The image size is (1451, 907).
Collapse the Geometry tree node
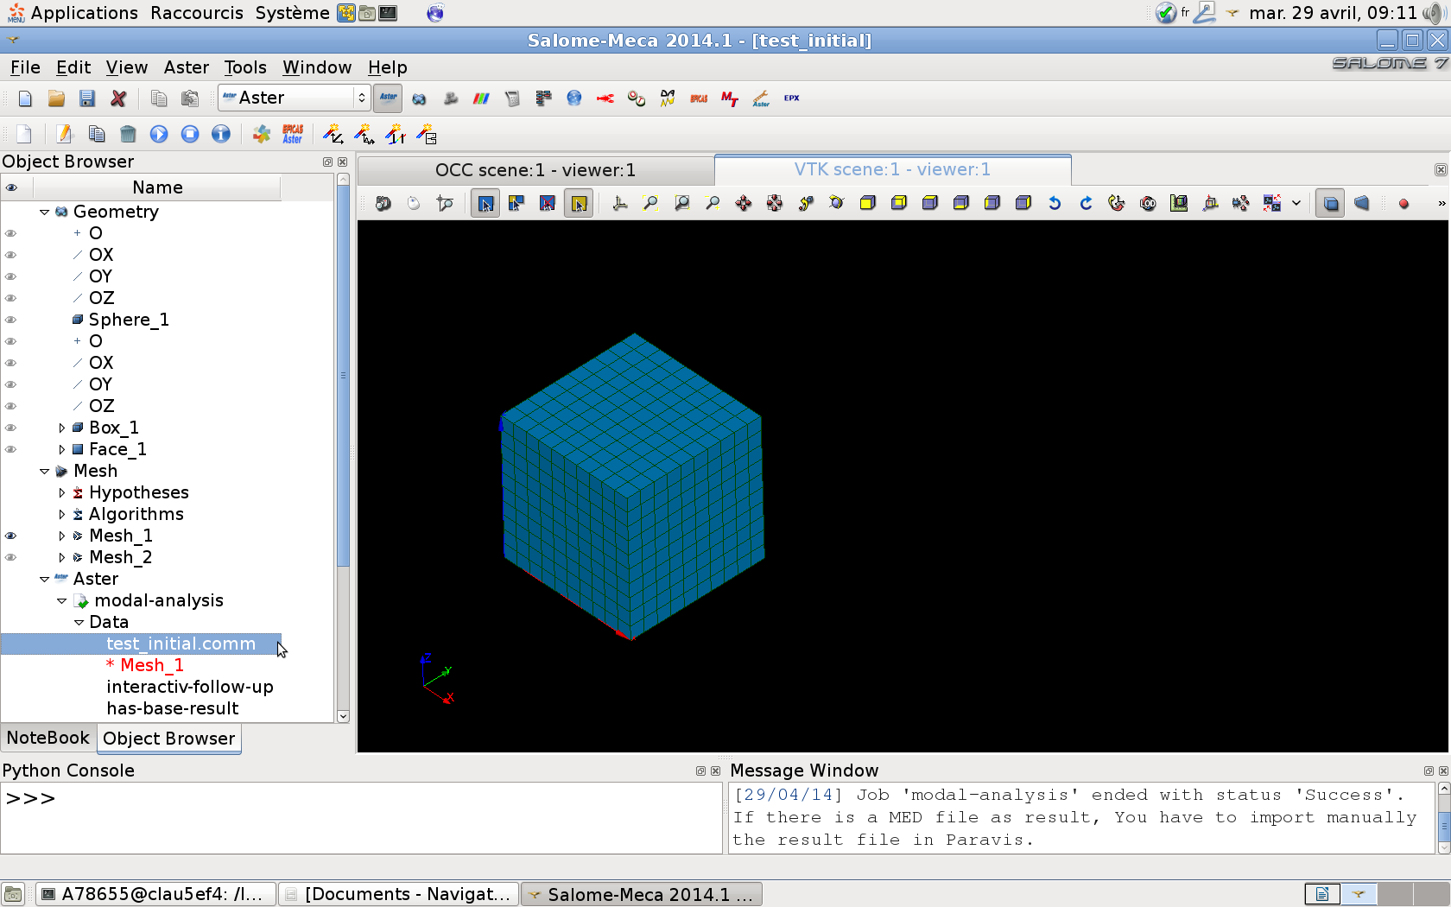[x=44, y=212]
